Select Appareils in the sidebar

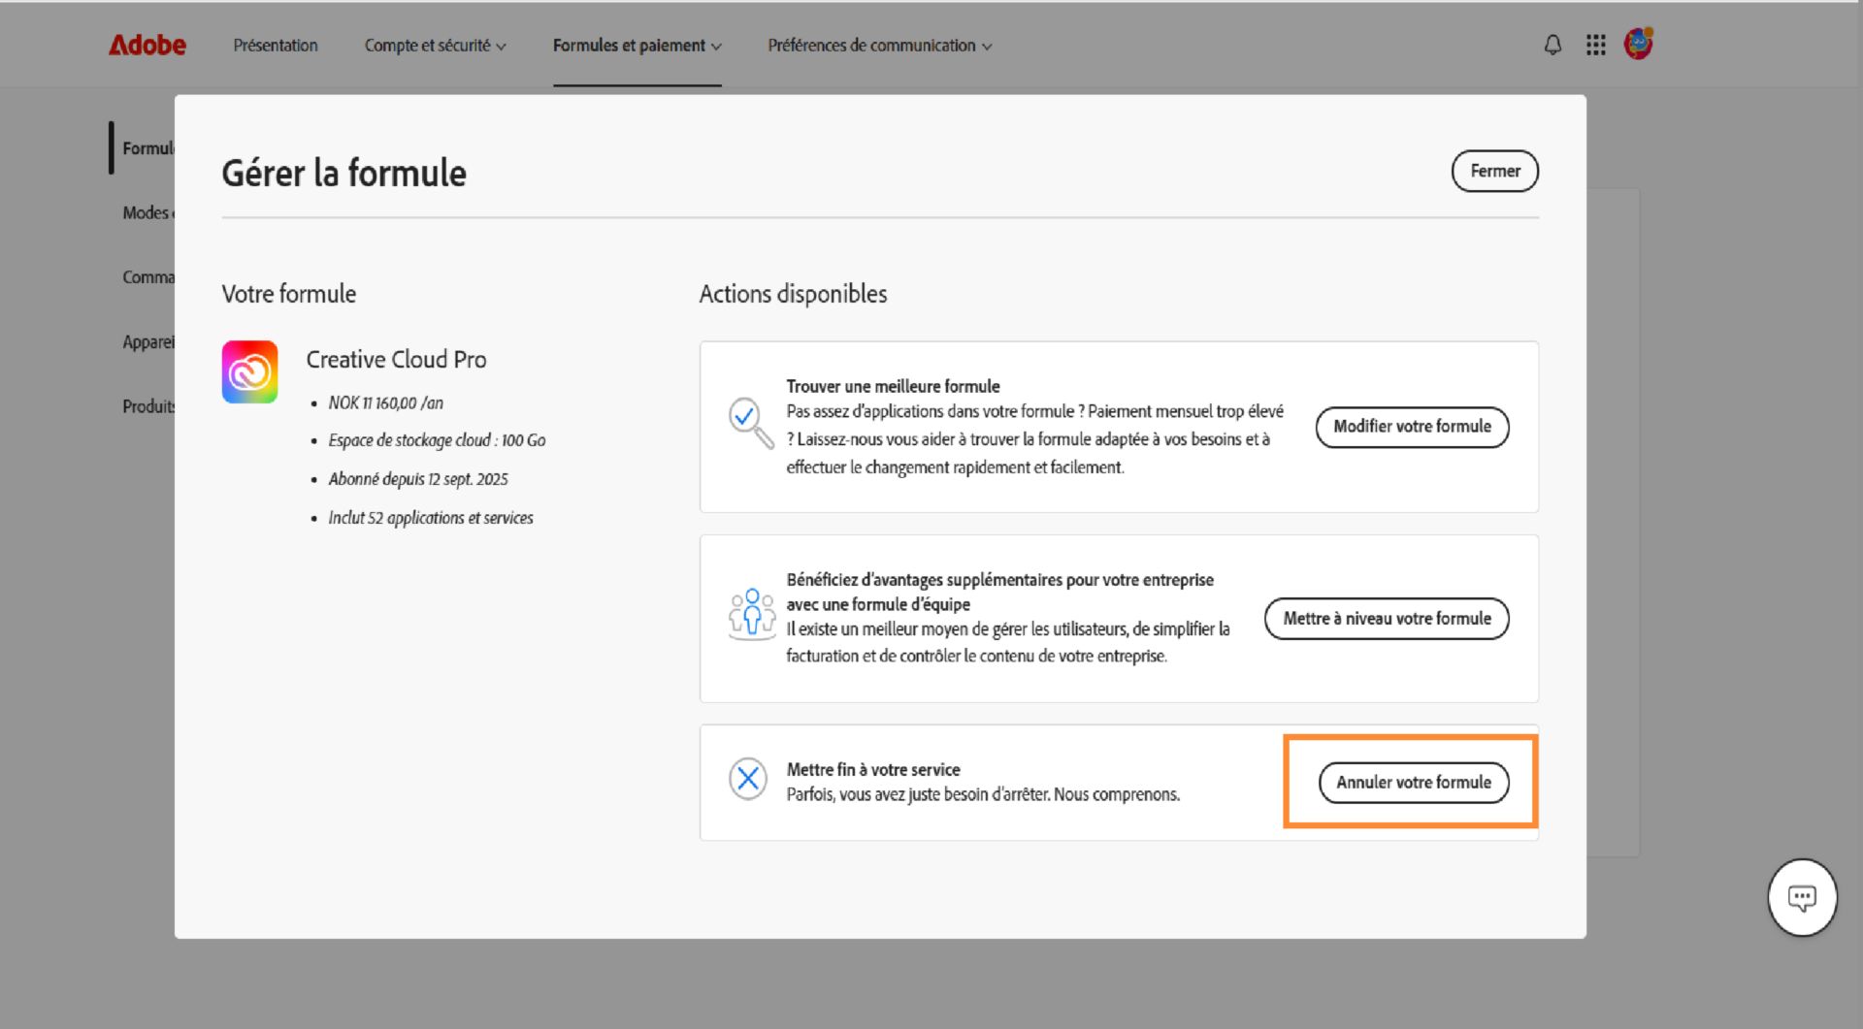[147, 341]
